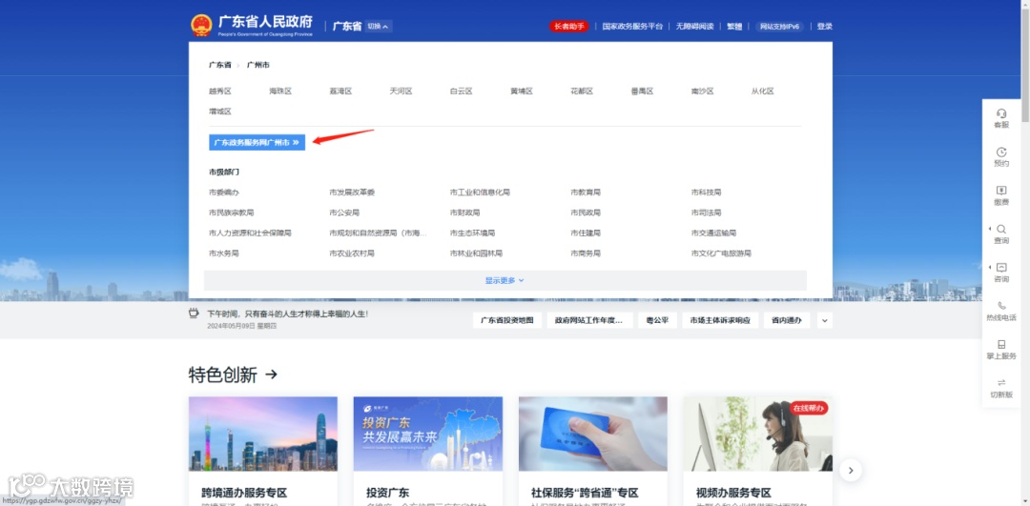Image resolution: width=1030 pixels, height=506 pixels.
Task: Open 市文化广电旅游局 department
Action: coord(721,253)
